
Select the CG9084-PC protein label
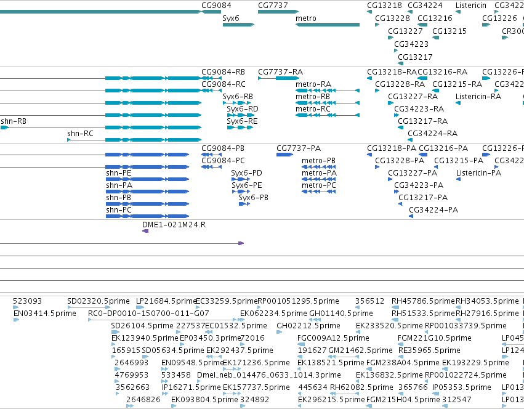(224, 161)
